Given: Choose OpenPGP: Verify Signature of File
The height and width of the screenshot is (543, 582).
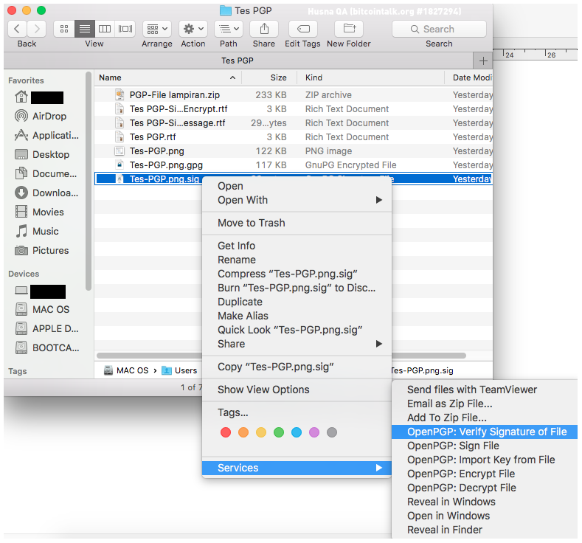Looking at the screenshot, I should pos(485,432).
